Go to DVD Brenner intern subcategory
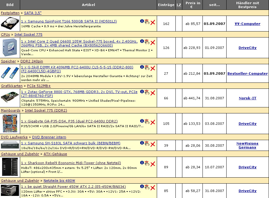This screenshot has width=269, height=198. coord(49,137)
